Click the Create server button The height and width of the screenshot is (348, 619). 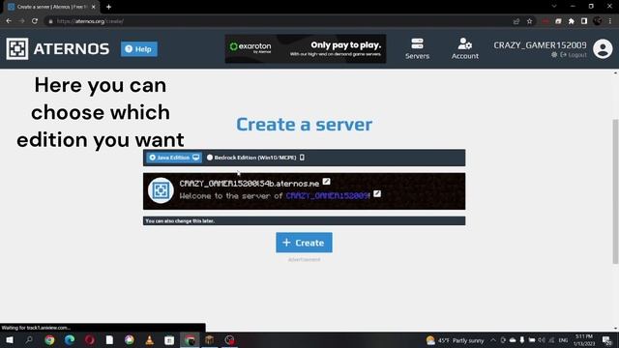click(x=304, y=243)
